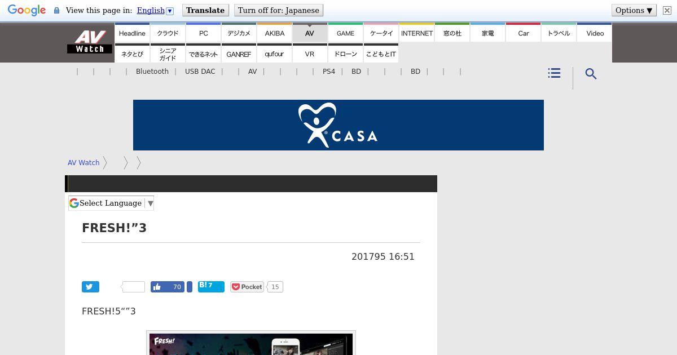The image size is (677, 355).
Task: Open the qufour tab
Action: [275, 54]
